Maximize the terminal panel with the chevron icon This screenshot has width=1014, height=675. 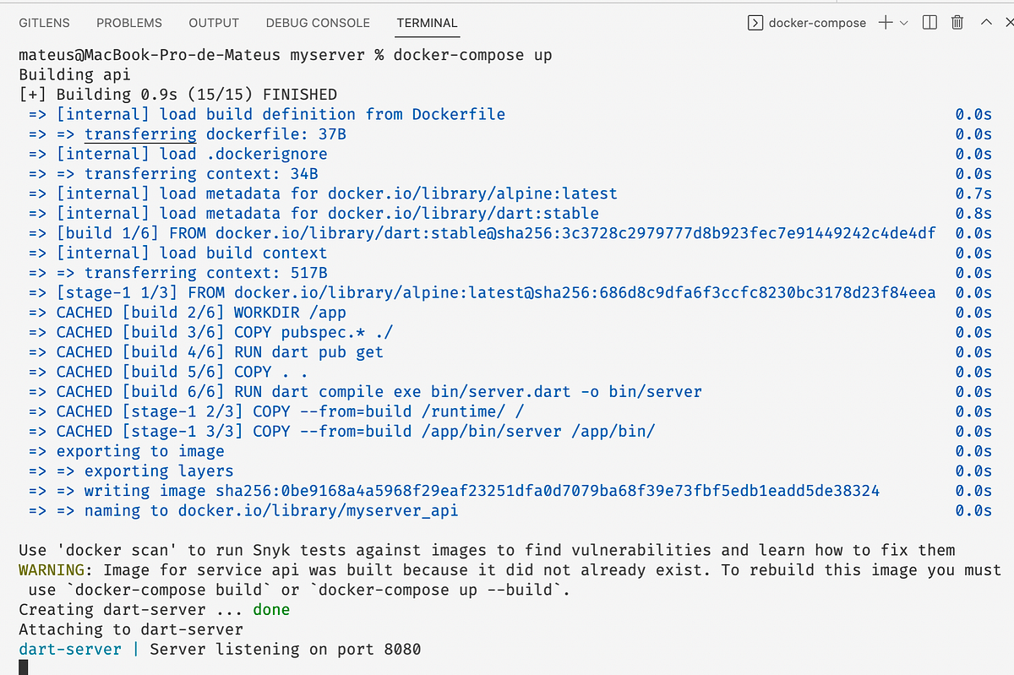coord(986,23)
